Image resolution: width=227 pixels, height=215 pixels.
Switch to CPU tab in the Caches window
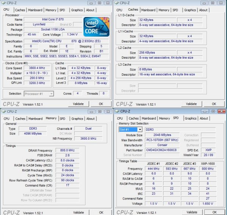[119, 10]
